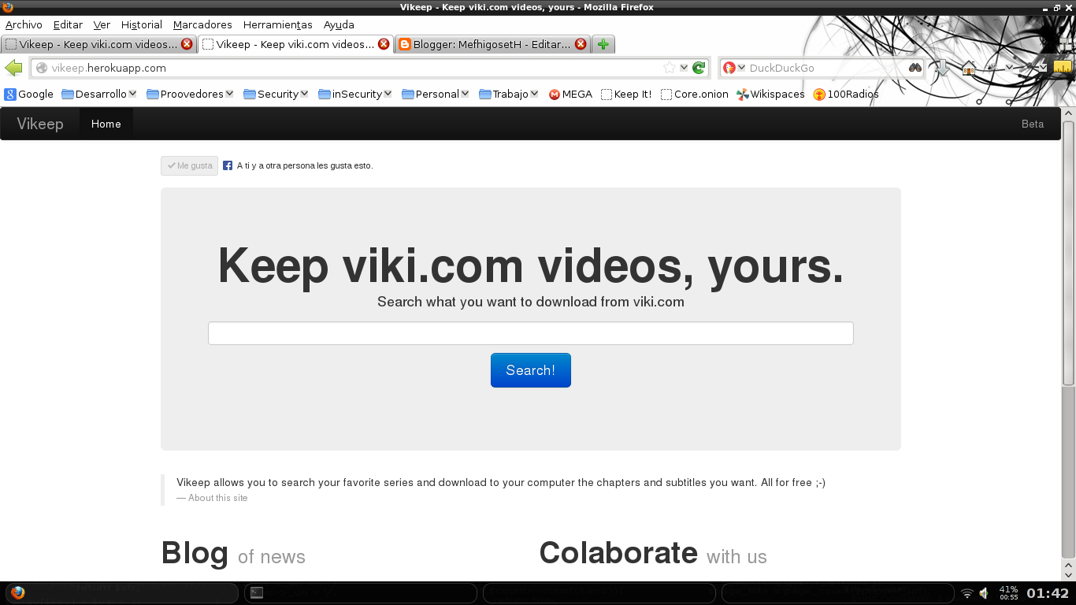
Task: Open the Herramientas menu
Action: pos(277,24)
